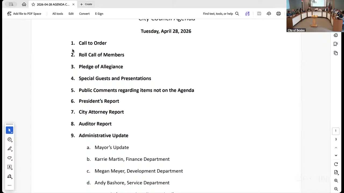Star the 2026-04-28 AGENDA document tab

point(33,4)
